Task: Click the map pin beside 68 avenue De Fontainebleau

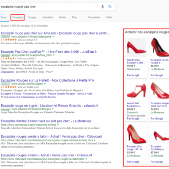Action: click(2, 97)
